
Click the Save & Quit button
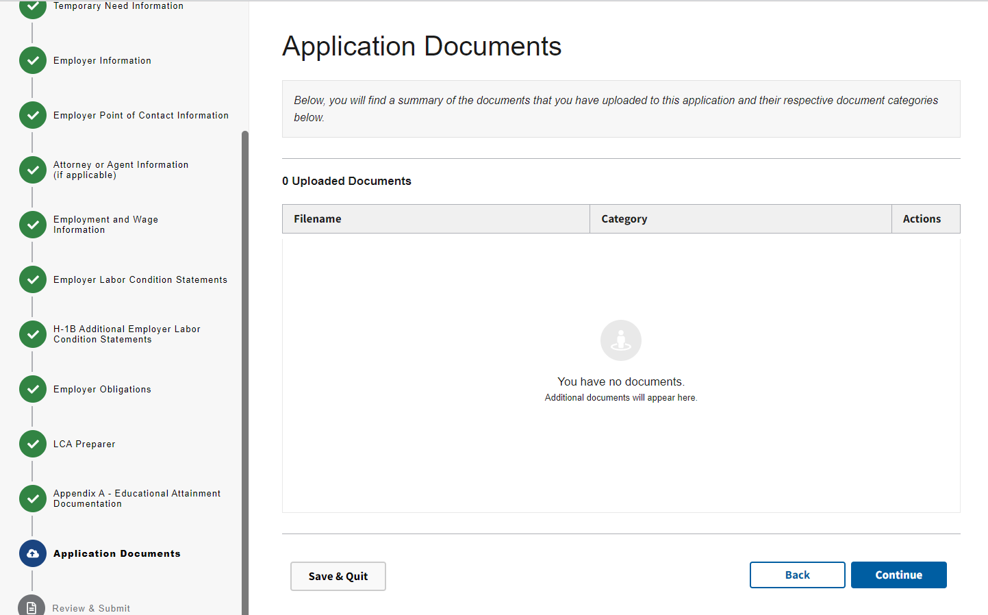(338, 577)
